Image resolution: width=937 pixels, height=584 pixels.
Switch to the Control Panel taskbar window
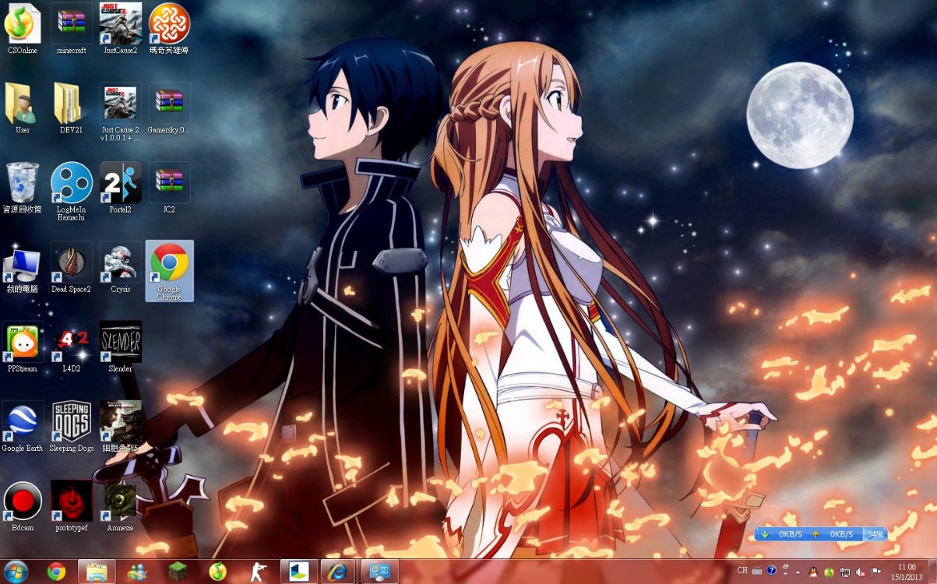point(379,572)
